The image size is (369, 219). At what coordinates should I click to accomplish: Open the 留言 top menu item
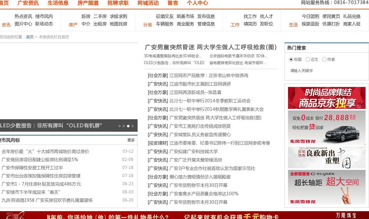tap(173, 3)
